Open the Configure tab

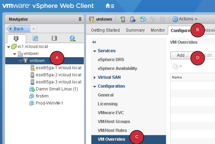180,30
